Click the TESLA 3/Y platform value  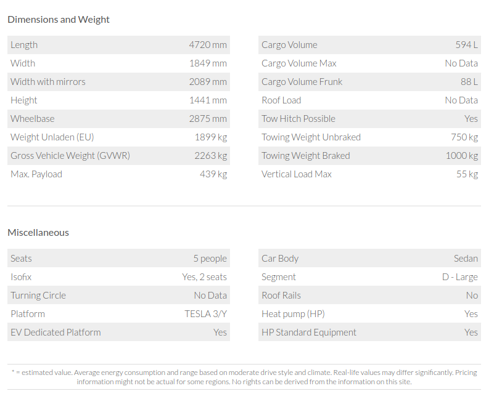[205, 314]
